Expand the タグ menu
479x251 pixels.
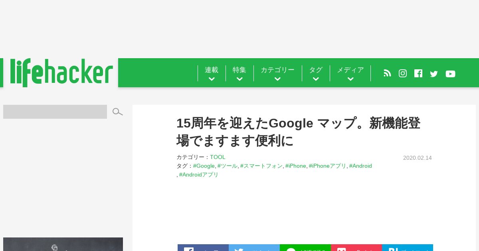click(316, 74)
